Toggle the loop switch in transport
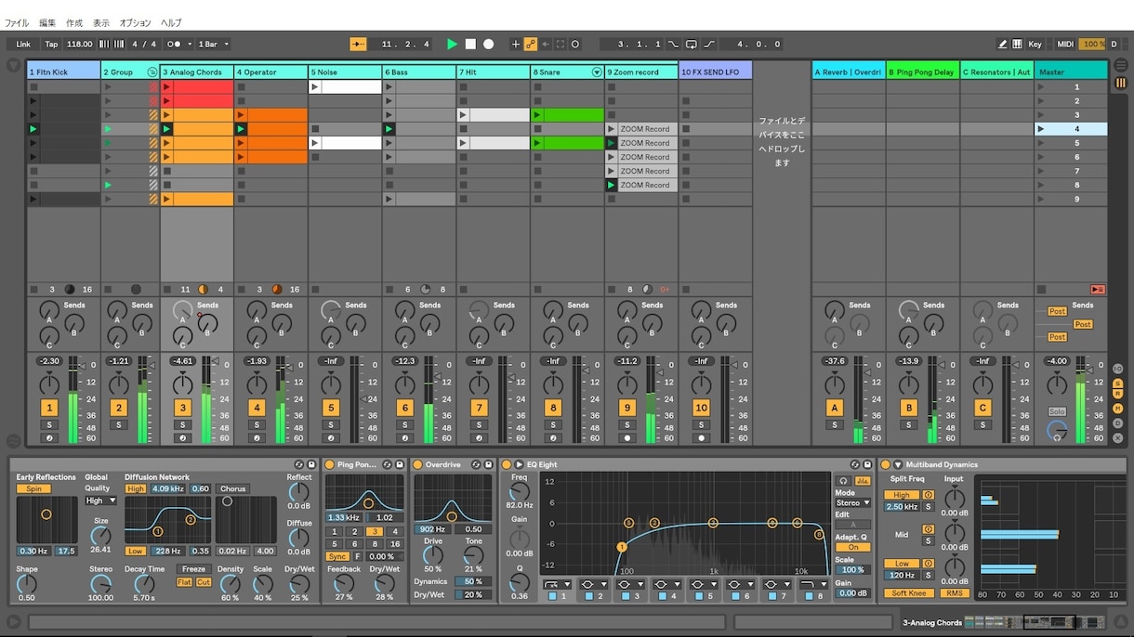This screenshot has width=1134, height=637. coord(691,44)
